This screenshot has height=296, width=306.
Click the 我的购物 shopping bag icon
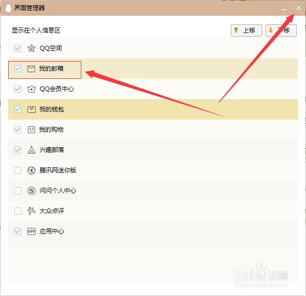(31, 130)
